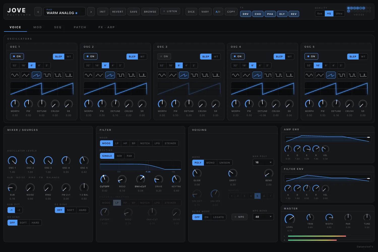Save the preset with SAVE button
Viewport: 378px width, 252px height.
[134, 12]
